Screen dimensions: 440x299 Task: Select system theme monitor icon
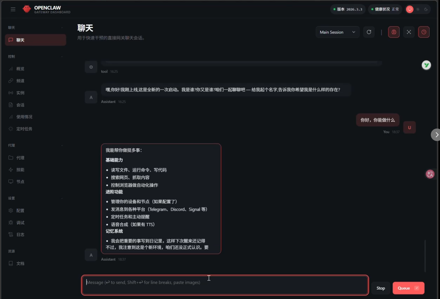point(410,9)
